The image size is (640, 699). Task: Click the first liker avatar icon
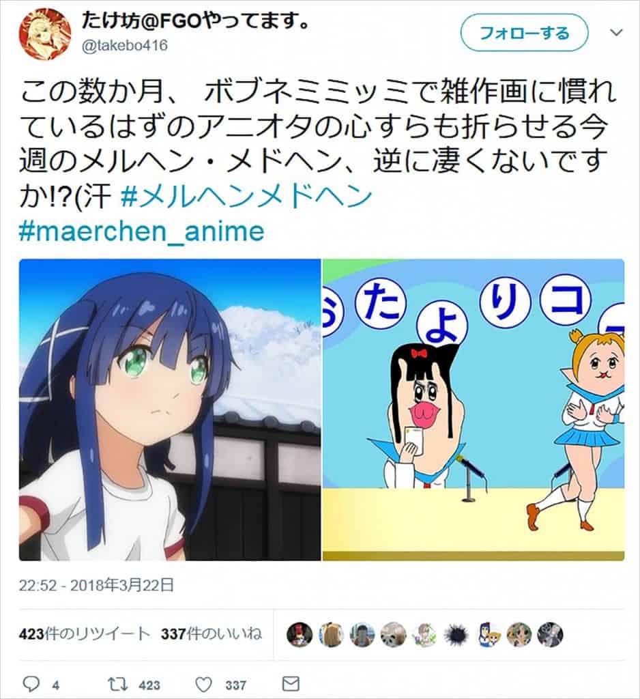pos(300,634)
